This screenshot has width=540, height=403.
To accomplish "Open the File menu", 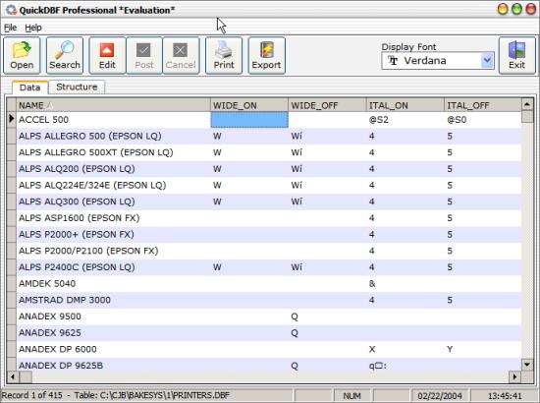I will [11, 28].
